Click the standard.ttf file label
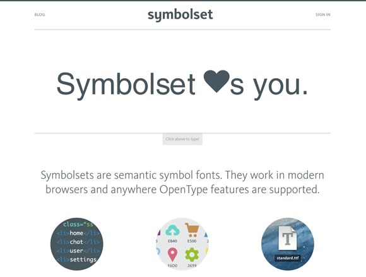The image size is (366, 277). point(288,258)
